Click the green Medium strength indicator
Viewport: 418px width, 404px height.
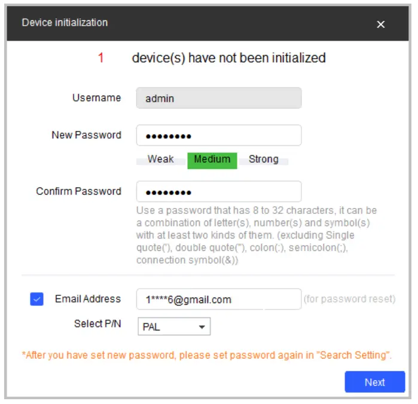[212, 160]
